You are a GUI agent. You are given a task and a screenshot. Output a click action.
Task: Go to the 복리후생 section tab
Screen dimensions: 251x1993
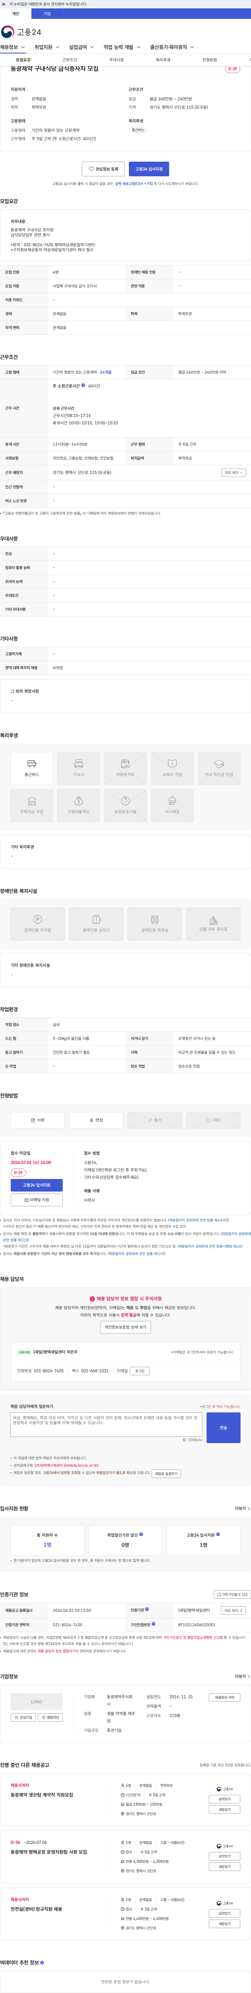point(163,59)
